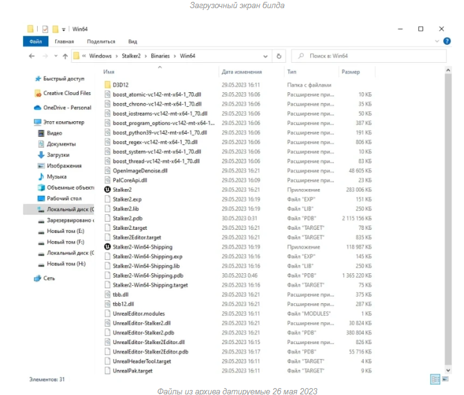Select UnrealPak.target file name
The height and width of the screenshot is (395, 464).
point(132,371)
